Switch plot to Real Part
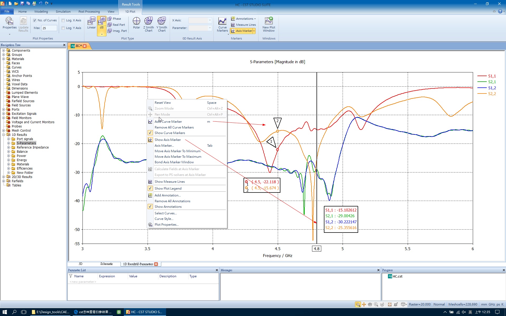 (x=116, y=25)
